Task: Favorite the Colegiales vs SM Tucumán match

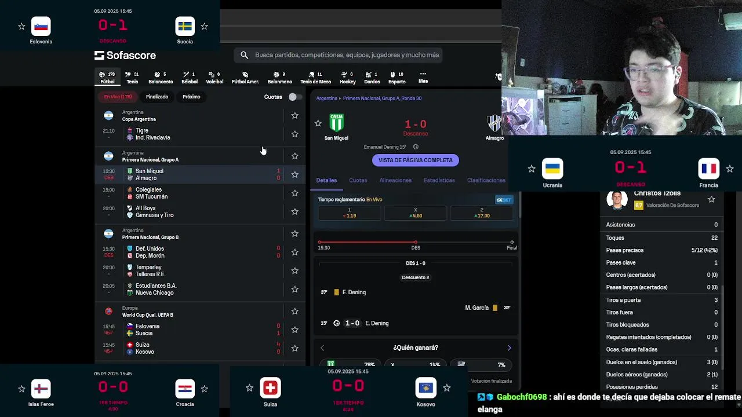Action: [294, 193]
